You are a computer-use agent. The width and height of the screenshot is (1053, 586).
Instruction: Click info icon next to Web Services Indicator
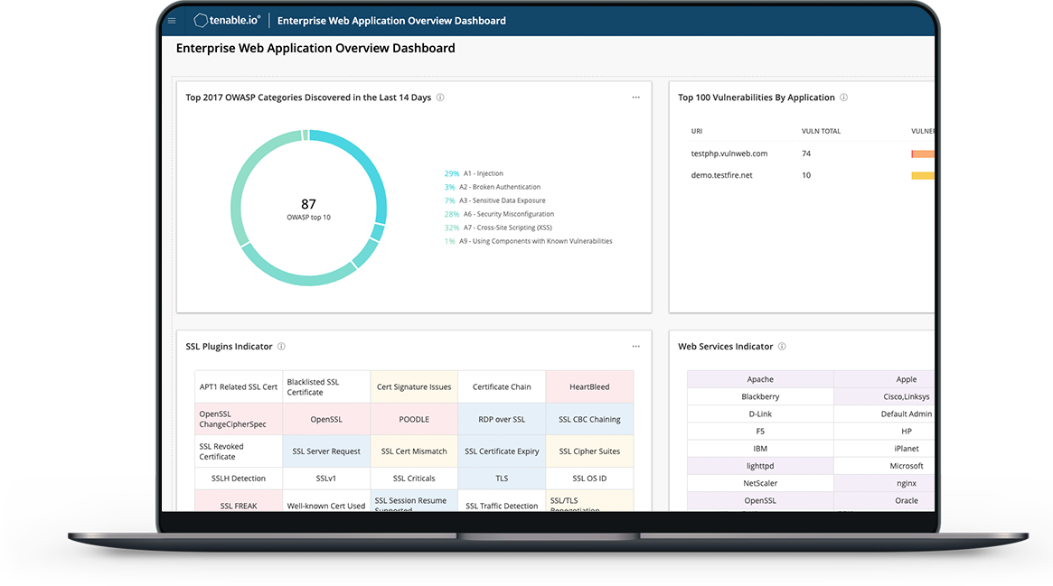point(782,347)
